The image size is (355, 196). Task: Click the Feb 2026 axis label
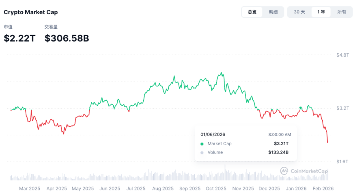pyautogui.click(x=323, y=188)
